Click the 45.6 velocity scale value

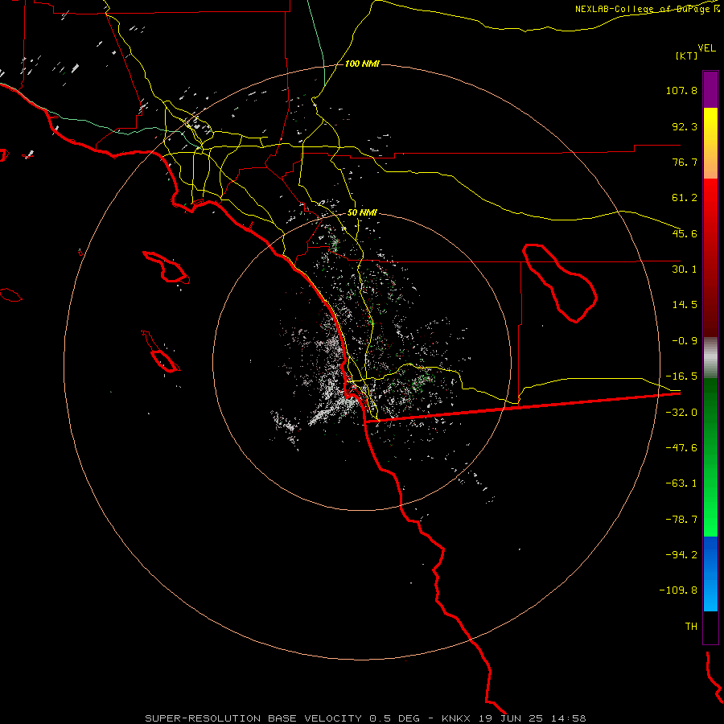685,233
